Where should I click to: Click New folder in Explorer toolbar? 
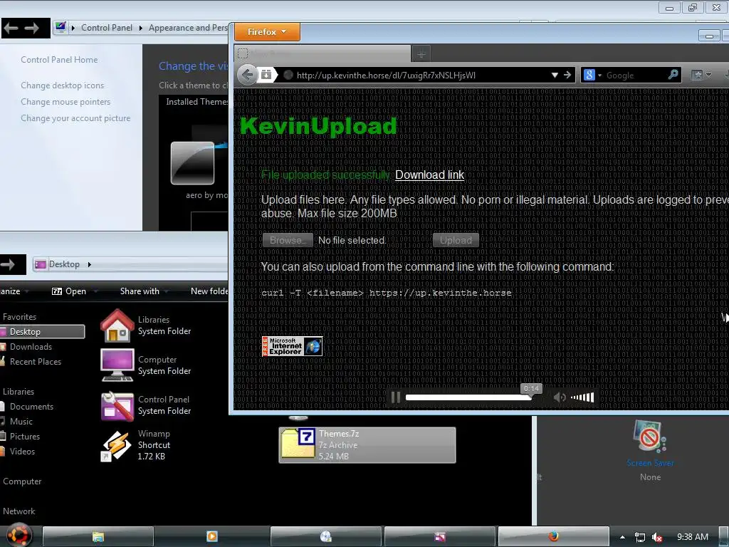click(209, 291)
